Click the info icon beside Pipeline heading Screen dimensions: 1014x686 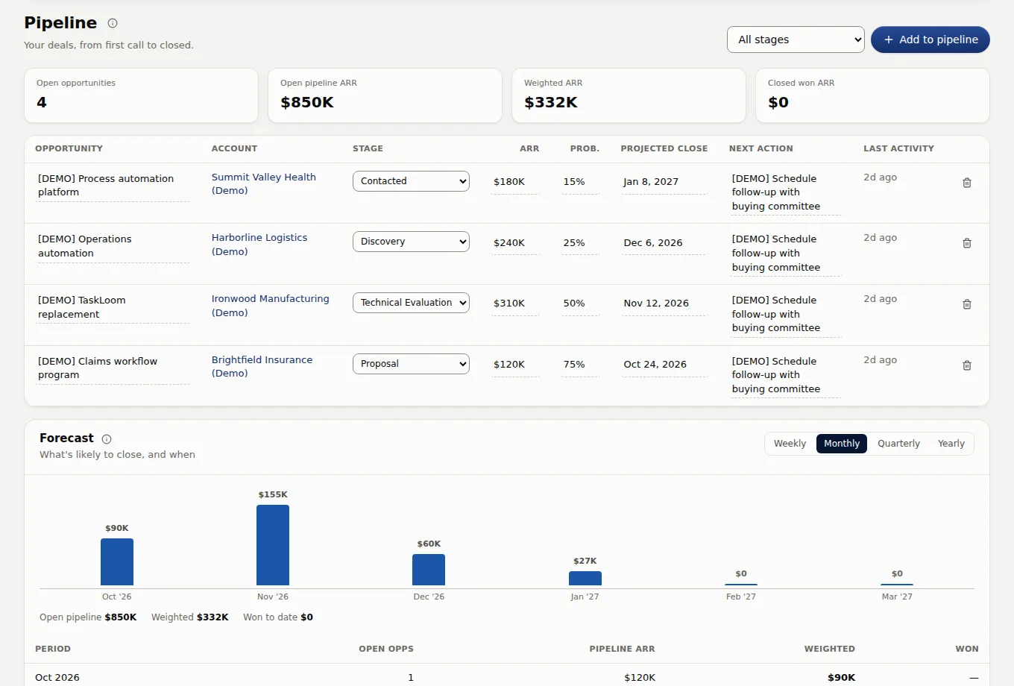tap(113, 23)
